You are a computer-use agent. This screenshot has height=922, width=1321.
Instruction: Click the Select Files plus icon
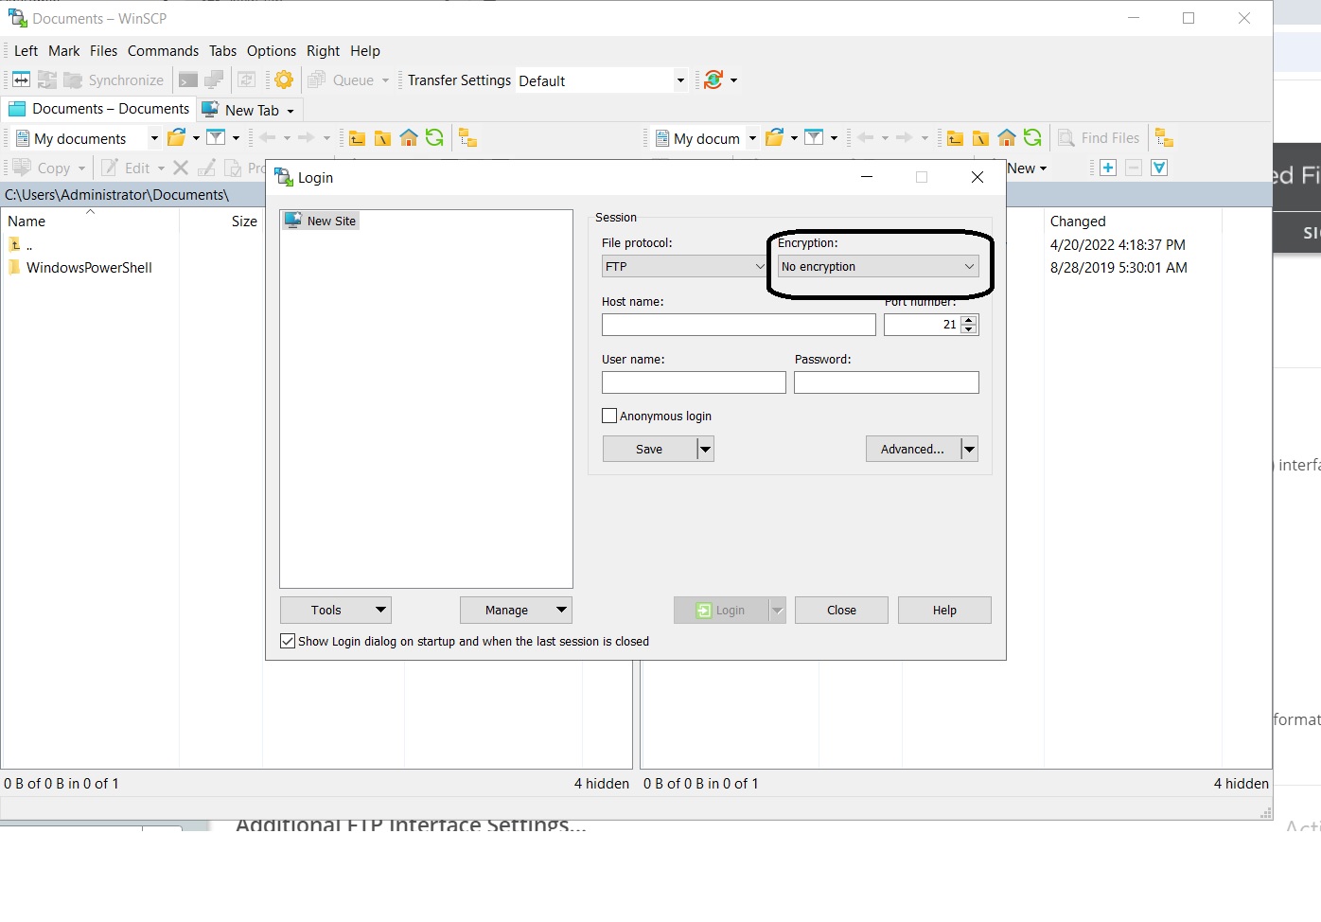[x=1108, y=168]
